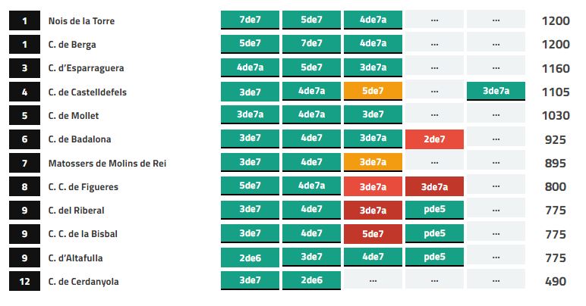Click the 2de6 cell for C. d'Altafulla

pyautogui.click(x=250, y=258)
